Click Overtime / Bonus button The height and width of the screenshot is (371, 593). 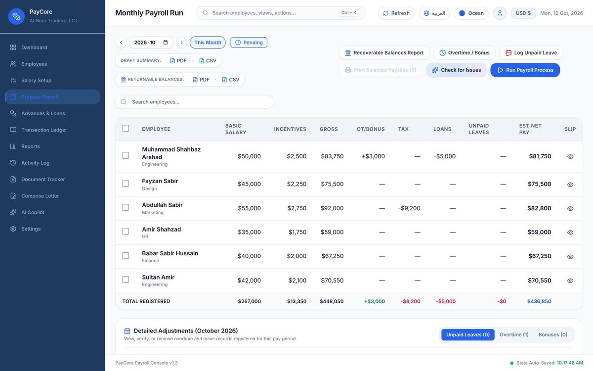465,53
